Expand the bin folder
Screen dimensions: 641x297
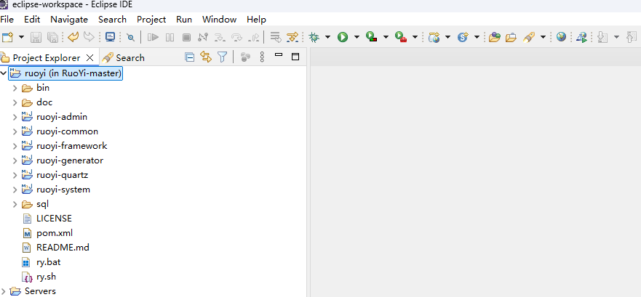tap(15, 88)
